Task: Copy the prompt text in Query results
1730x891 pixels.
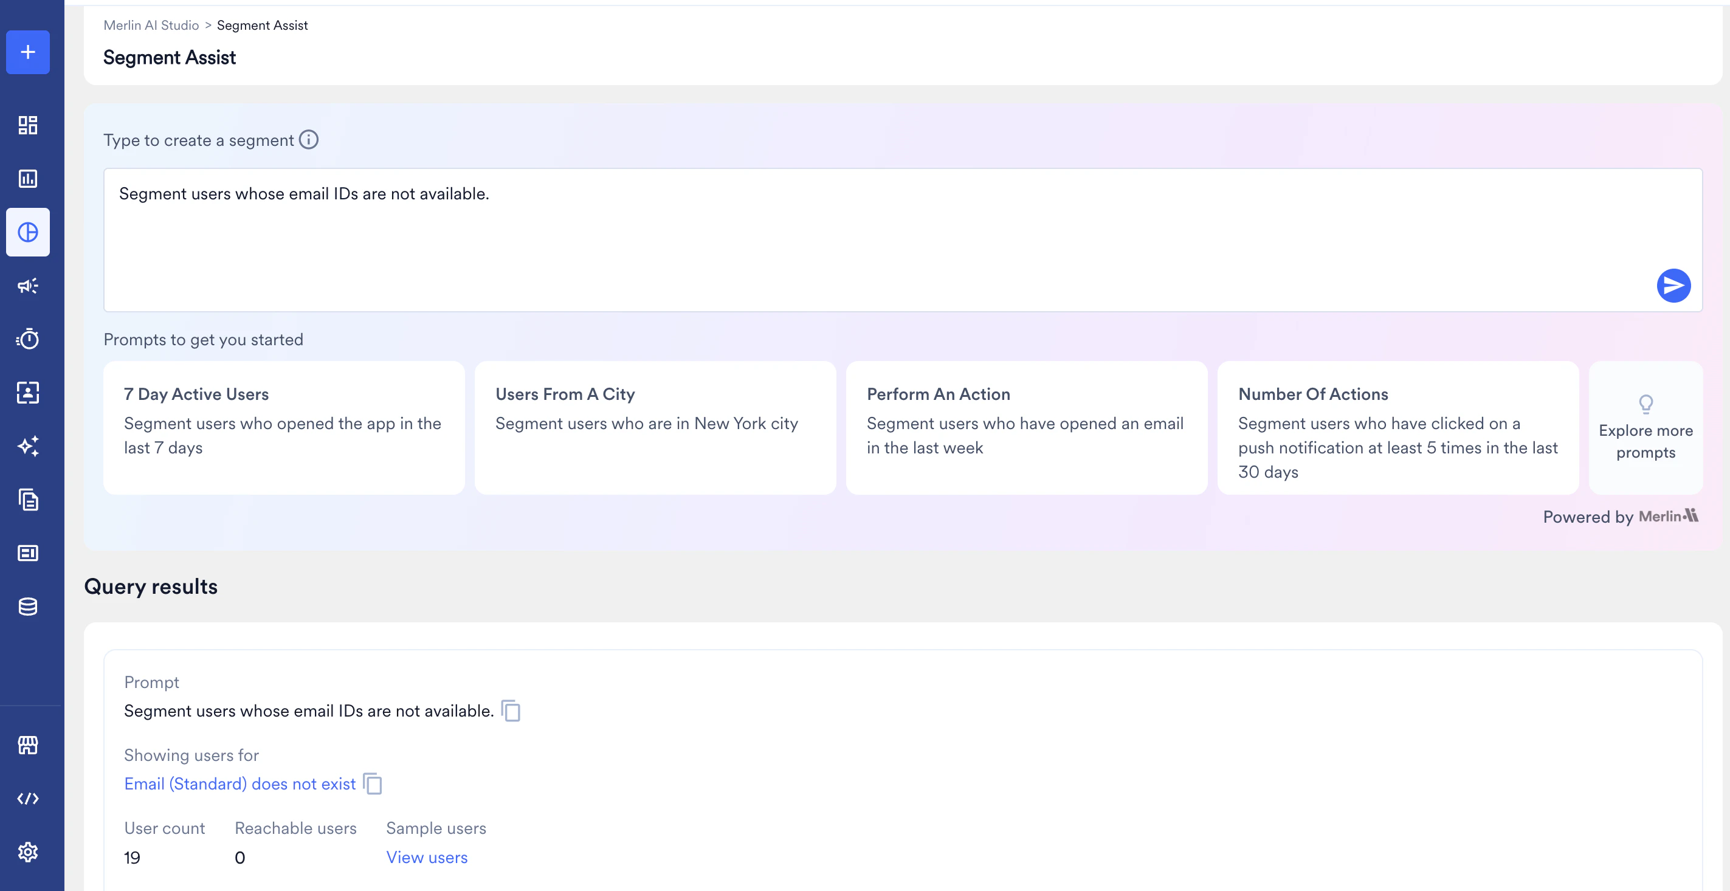Action: [x=511, y=710]
